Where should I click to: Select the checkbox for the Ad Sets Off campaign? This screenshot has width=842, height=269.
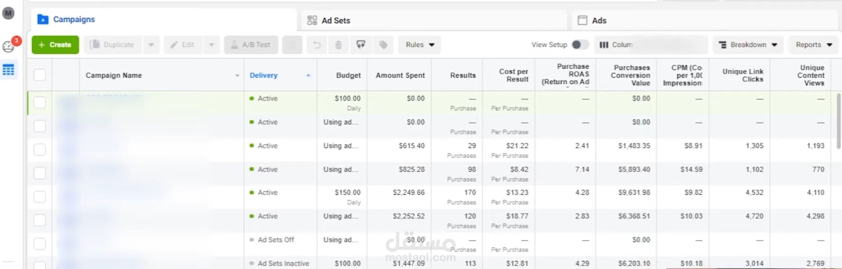point(40,244)
